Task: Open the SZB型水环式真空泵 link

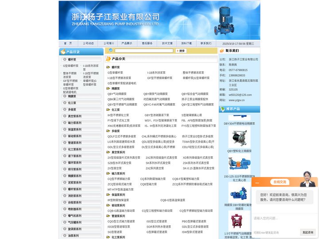Action: click(120, 163)
